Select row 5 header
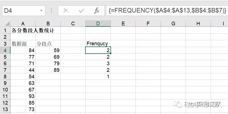Screen dimensions: 228x114 [5, 57]
